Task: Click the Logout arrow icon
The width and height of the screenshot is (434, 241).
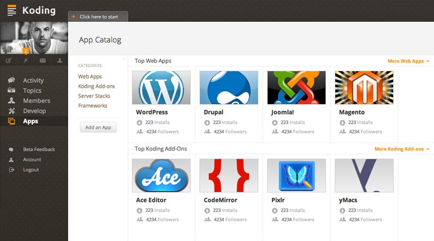Action: point(11,170)
